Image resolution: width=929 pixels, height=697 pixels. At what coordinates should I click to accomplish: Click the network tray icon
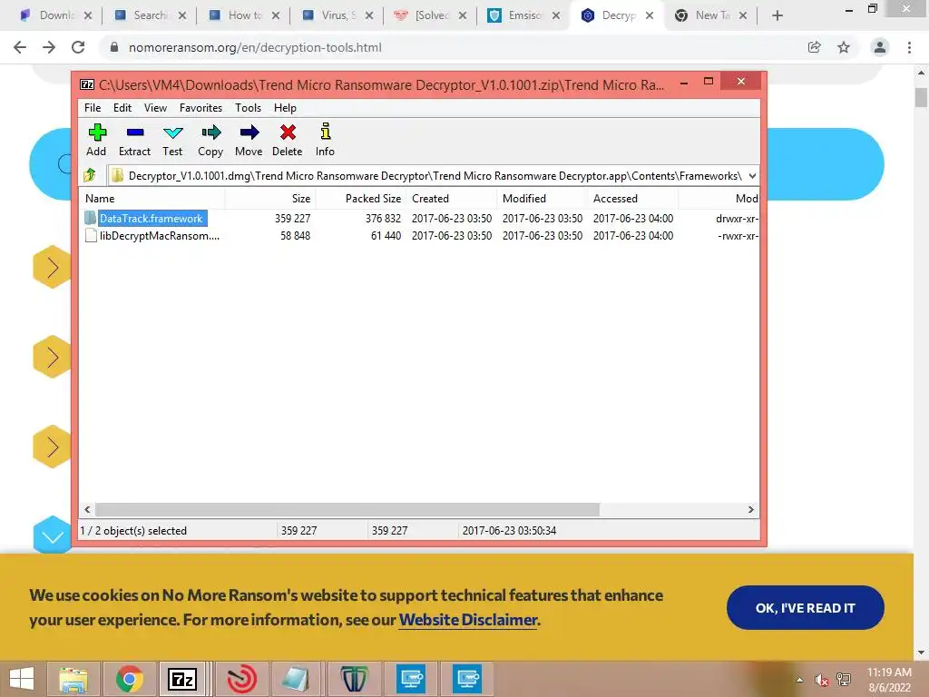coord(844,680)
